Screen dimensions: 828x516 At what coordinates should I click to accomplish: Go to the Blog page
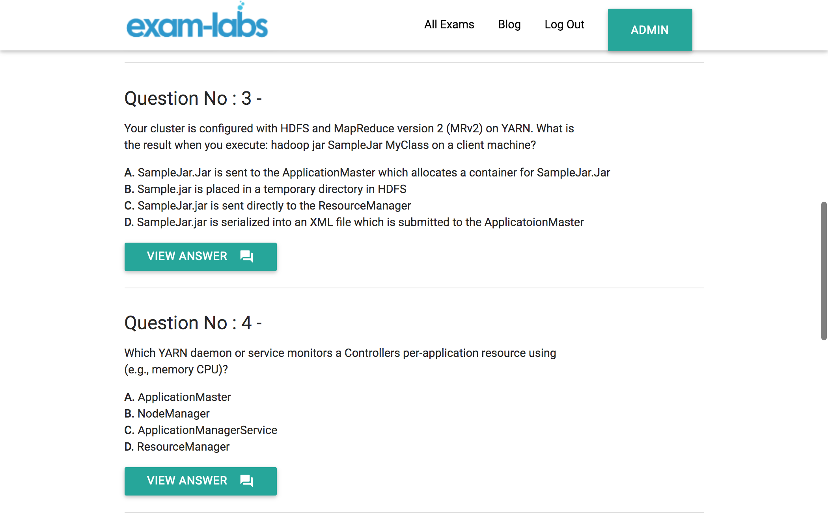[509, 24]
